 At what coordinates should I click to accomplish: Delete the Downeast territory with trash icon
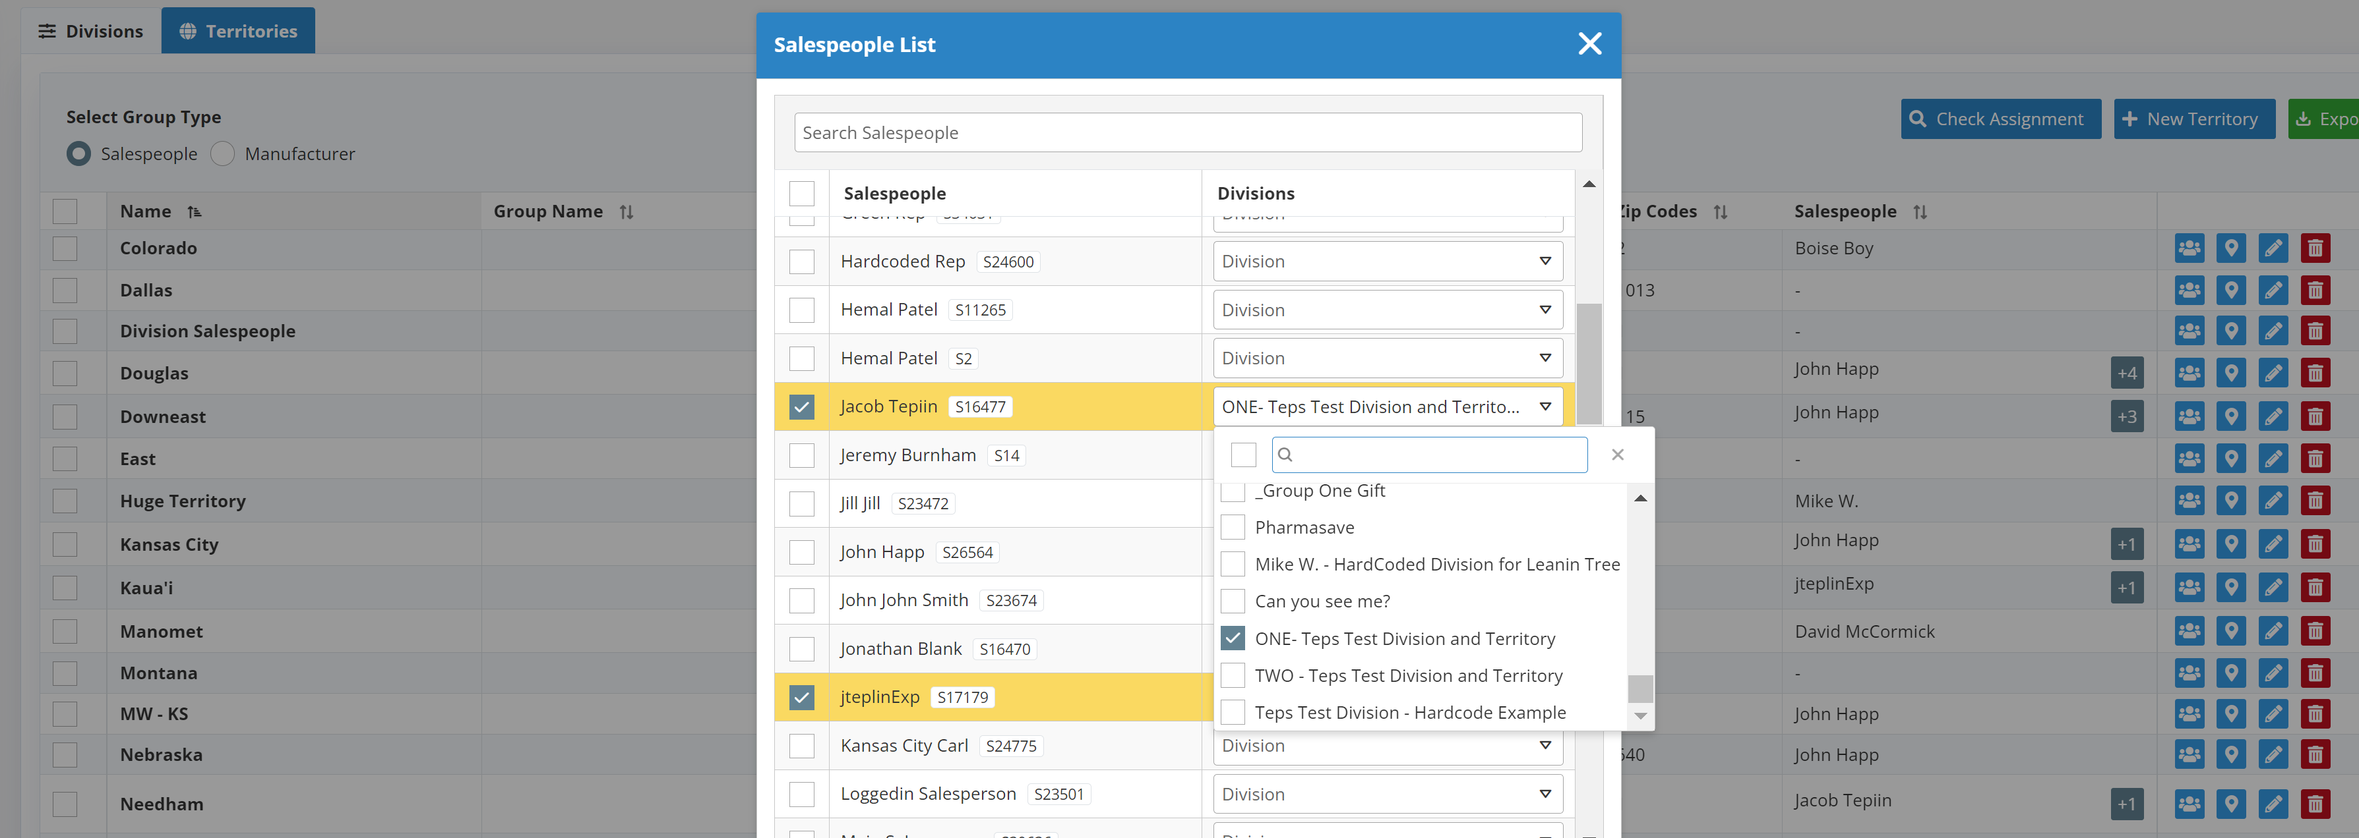pyautogui.click(x=2315, y=416)
